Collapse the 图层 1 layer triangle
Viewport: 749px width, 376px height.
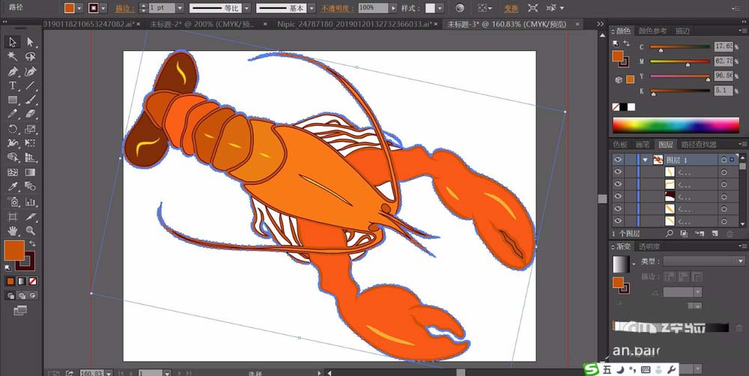pyautogui.click(x=646, y=160)
